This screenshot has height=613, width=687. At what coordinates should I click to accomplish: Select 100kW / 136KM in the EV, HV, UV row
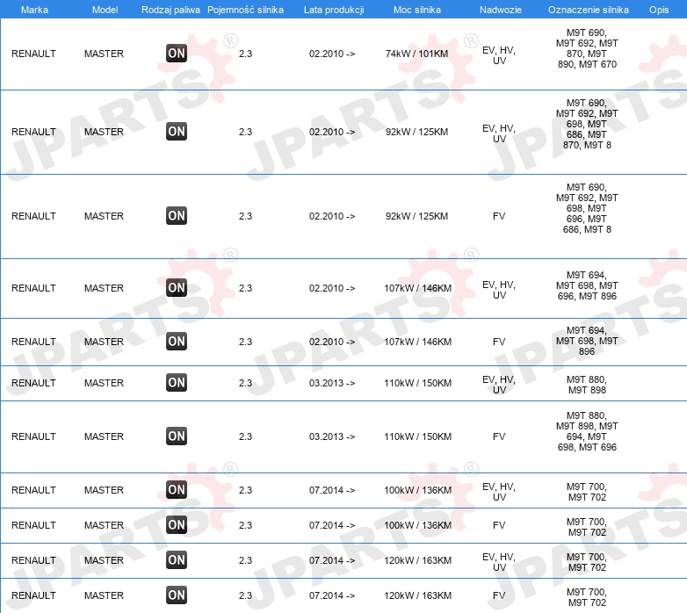click(x=417, y=490)
